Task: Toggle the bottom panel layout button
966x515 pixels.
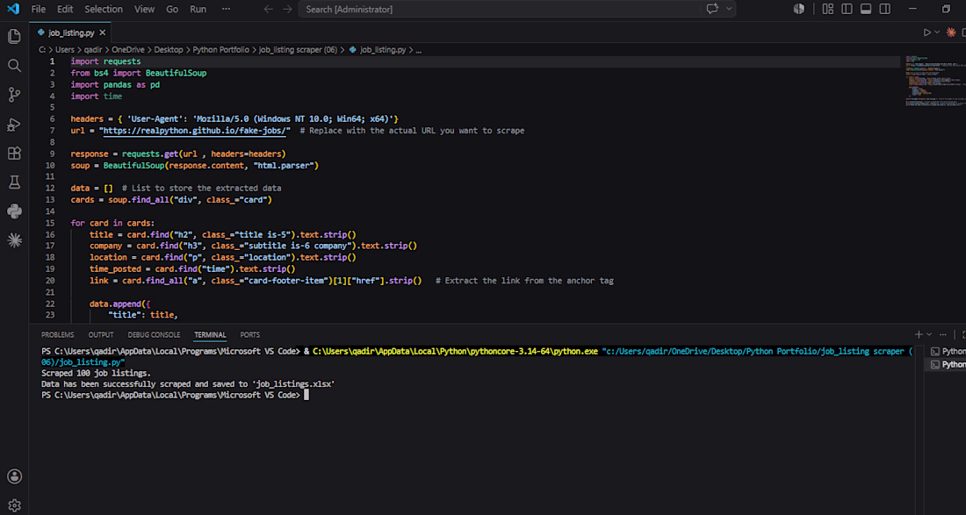Action: [x=866, y=10]
